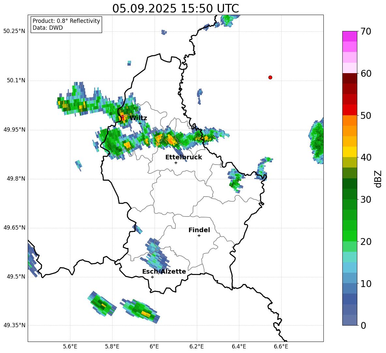Click the 49.35°N latitude tick label

(14, 325)
